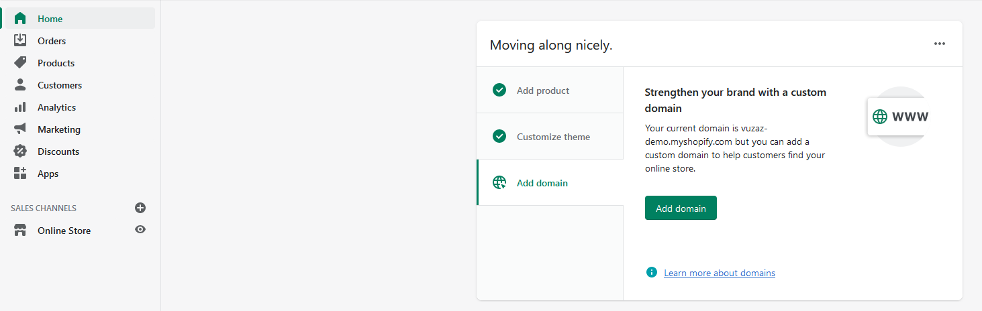Select the Customize theme setup step
The height and width of the screenshot is (311, 982).
coord(553,137)
